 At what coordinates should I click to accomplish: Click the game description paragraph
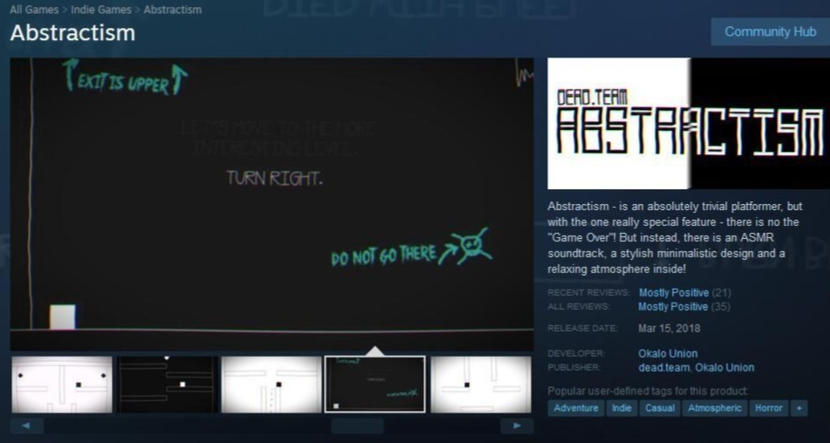675,237
